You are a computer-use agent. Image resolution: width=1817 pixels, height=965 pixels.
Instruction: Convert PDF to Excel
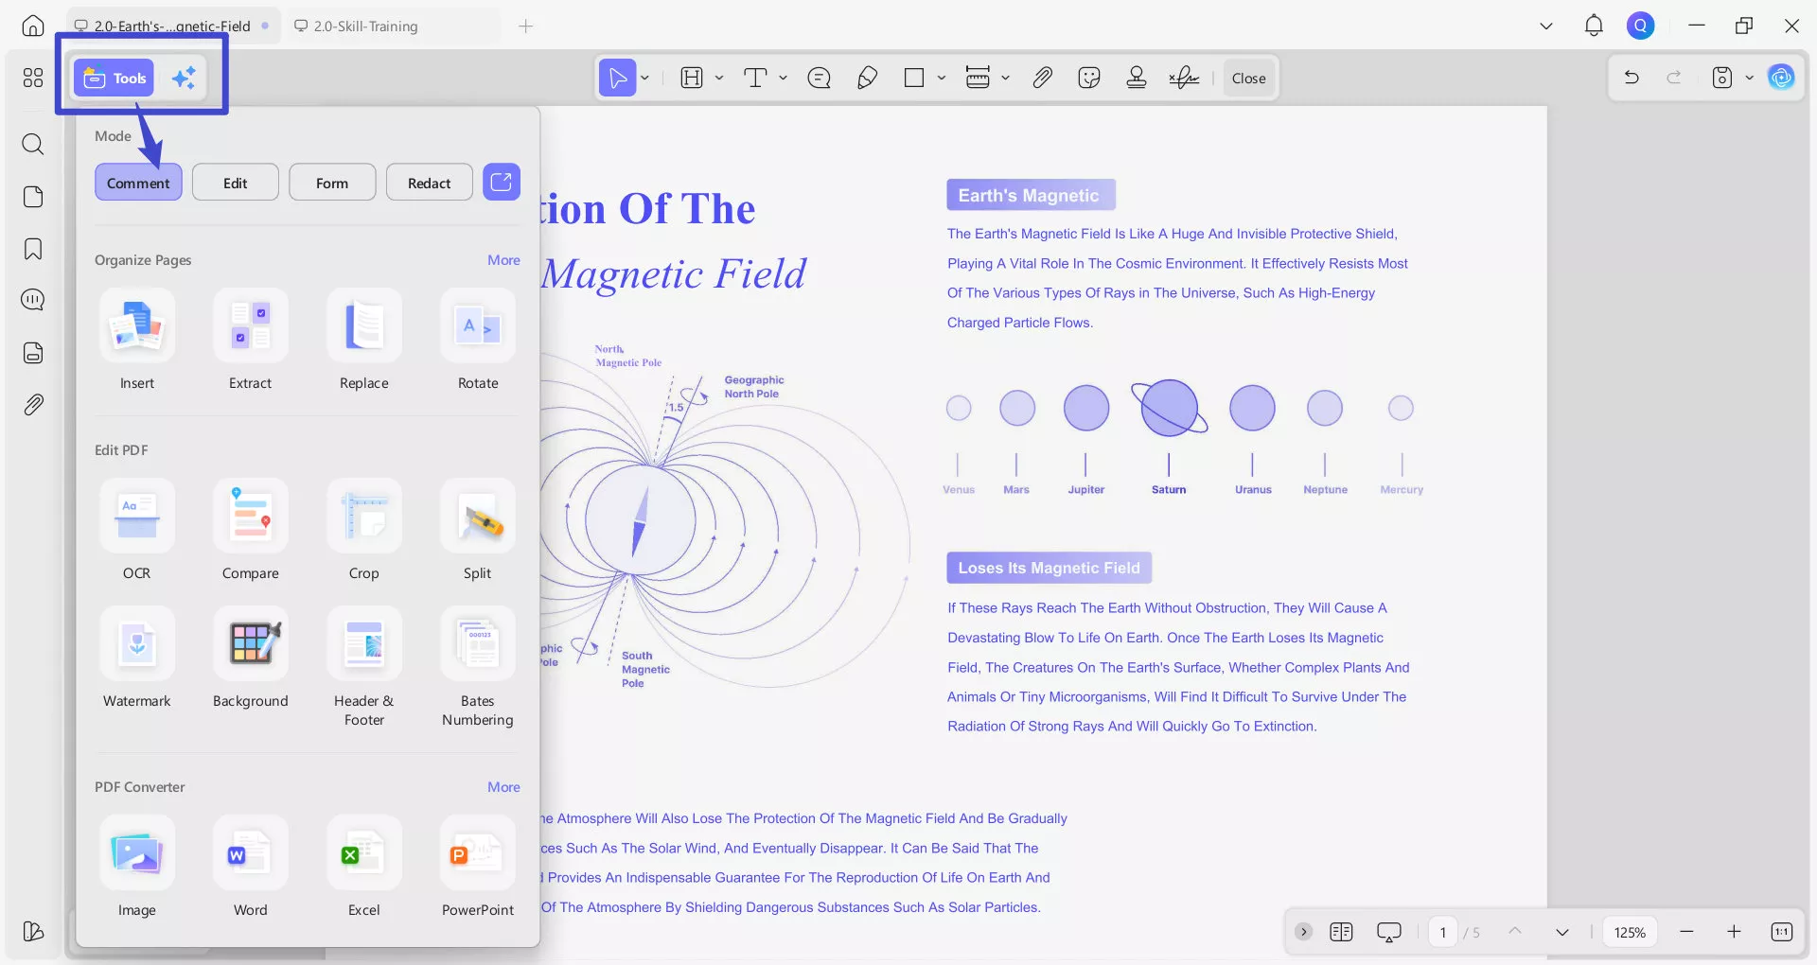364,852
